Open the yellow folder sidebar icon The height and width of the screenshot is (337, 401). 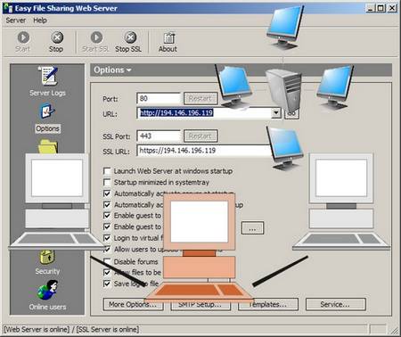(47, 146)
